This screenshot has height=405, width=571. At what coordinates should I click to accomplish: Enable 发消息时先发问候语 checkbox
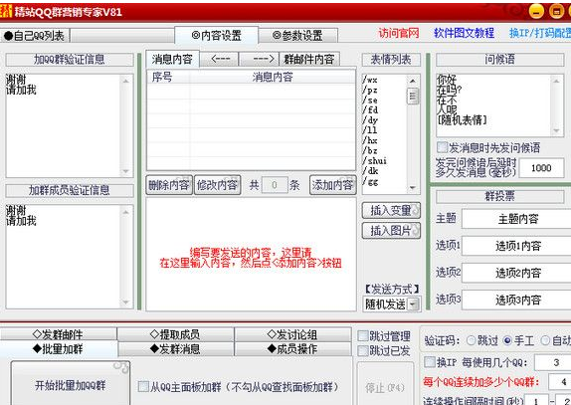coord(442,147)
